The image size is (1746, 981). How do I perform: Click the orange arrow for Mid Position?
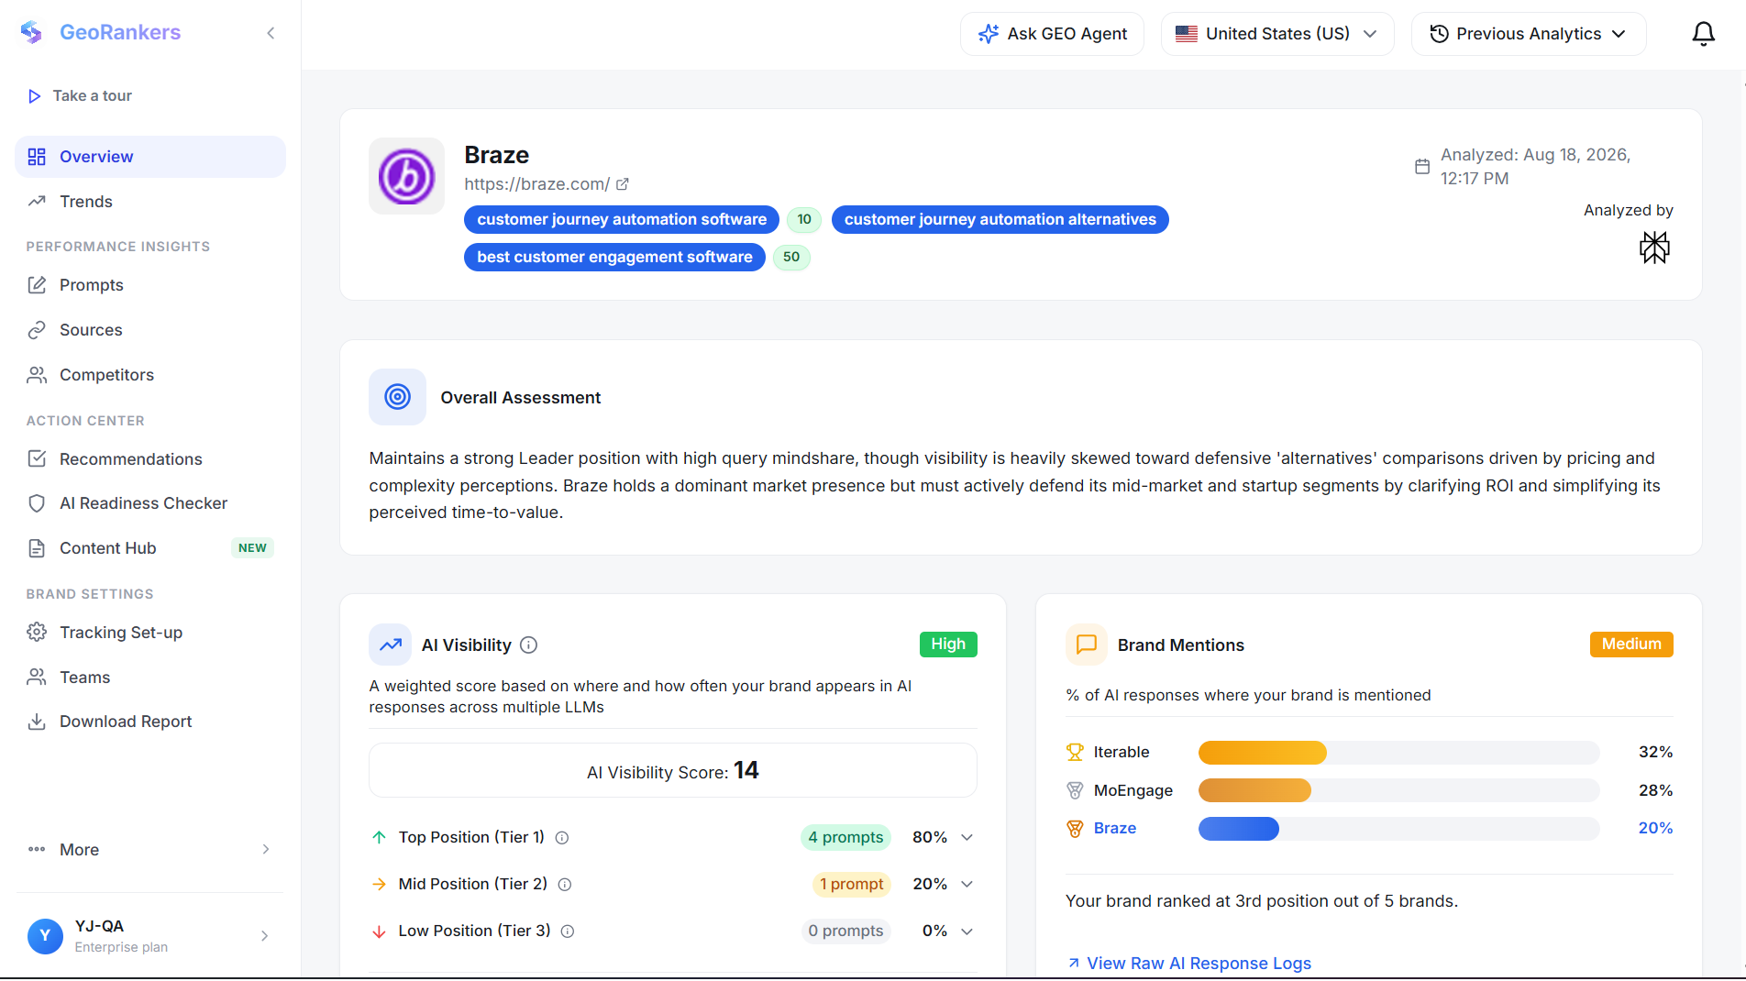[379, 884]
